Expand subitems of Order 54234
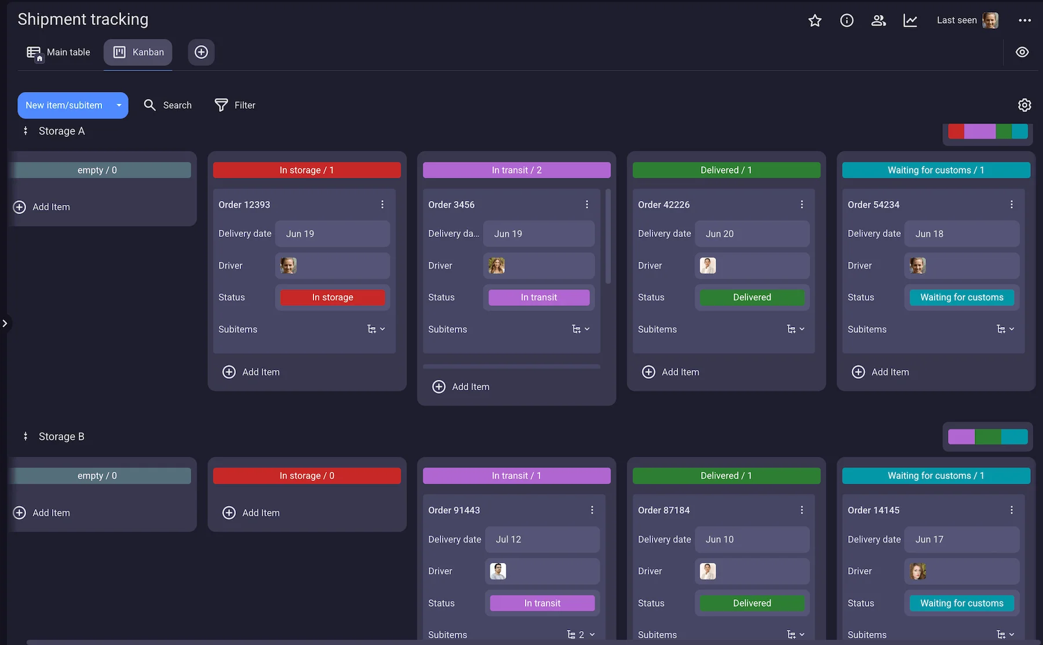 coord(1005,329)
